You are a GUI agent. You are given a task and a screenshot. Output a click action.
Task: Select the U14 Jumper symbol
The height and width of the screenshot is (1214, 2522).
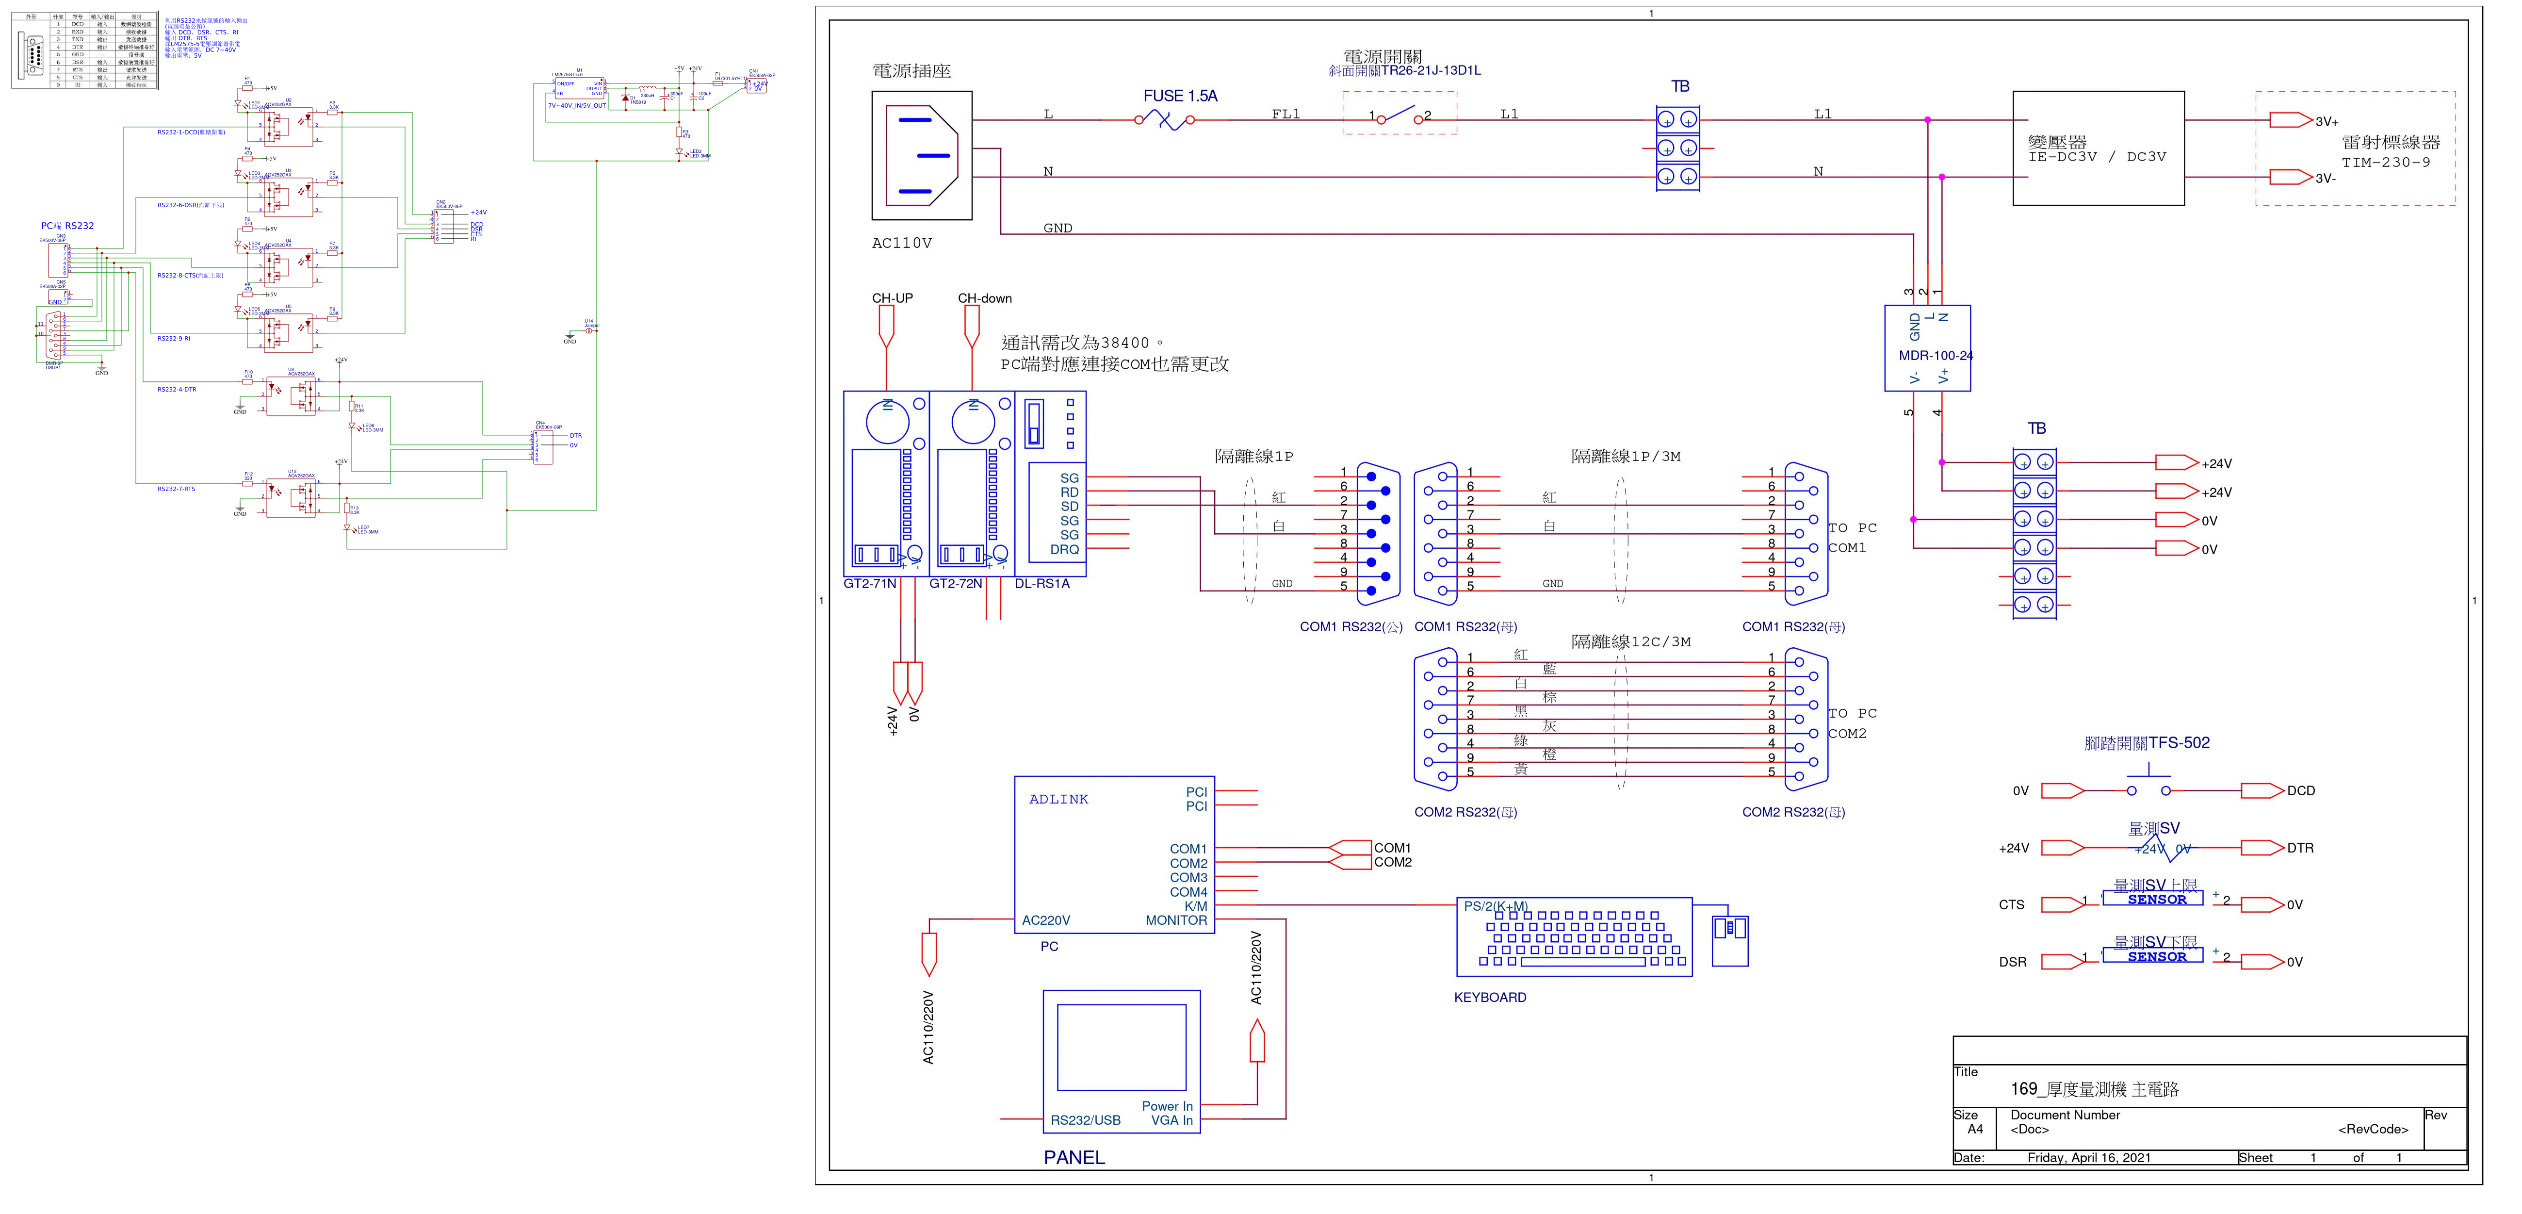(589, 331)
